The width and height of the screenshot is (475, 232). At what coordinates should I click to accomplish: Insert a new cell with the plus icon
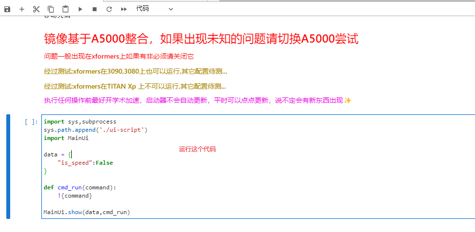(22, 9)
